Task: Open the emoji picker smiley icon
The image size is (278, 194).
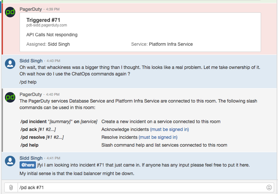Action: coord(269,187)
